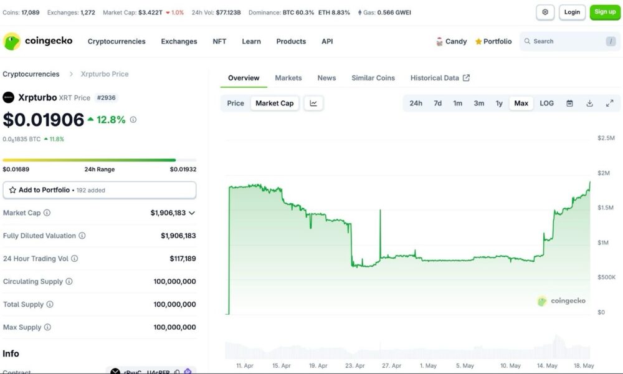
Task: Open the calendar date picker icon
Action: [x=569, y=103]
